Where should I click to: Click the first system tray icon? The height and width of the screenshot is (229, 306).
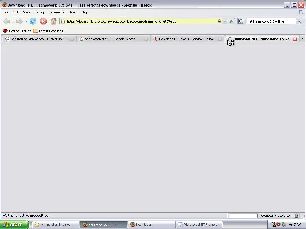click(273, 225)
